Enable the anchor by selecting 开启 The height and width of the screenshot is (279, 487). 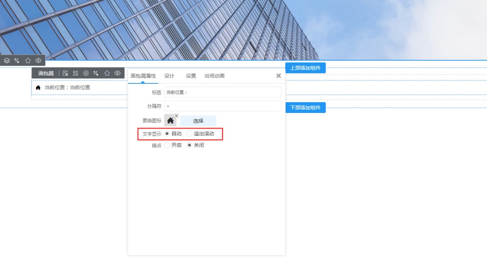(x=167, y=145)
